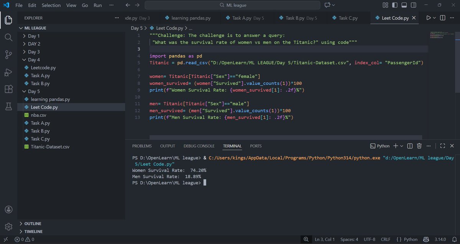Open the Edit menu
The image size is (460, 244).
[x=32, y=5]
